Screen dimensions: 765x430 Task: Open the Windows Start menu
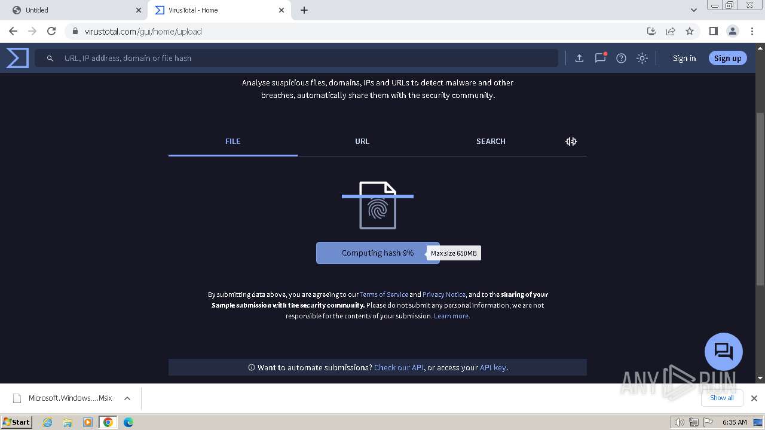point(17,422)
